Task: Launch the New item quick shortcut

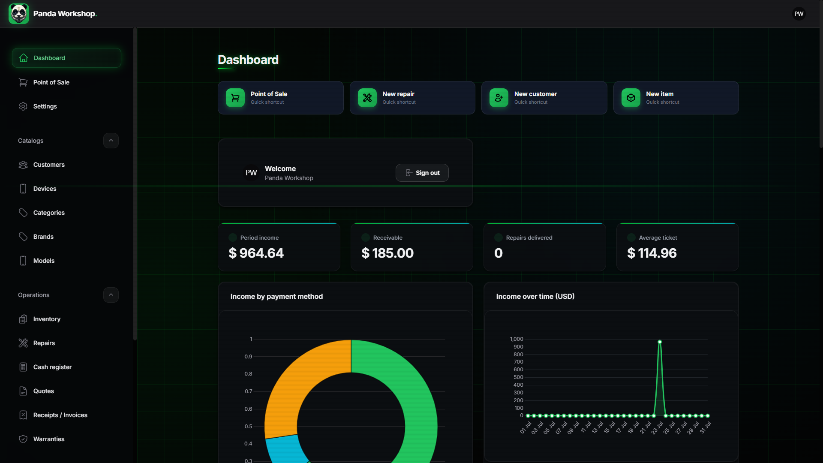Action: [676, 98]
